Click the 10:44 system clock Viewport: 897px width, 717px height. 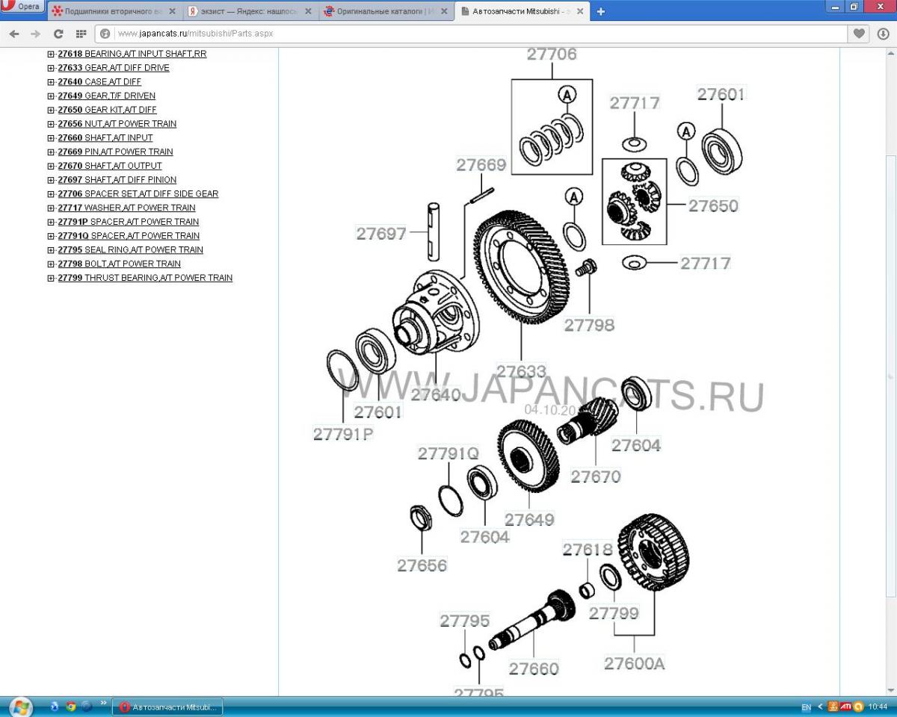878,707
